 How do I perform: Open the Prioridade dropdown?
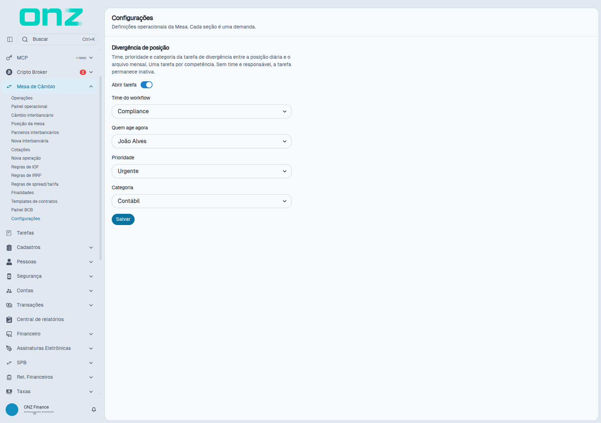(x=202, y=171)
